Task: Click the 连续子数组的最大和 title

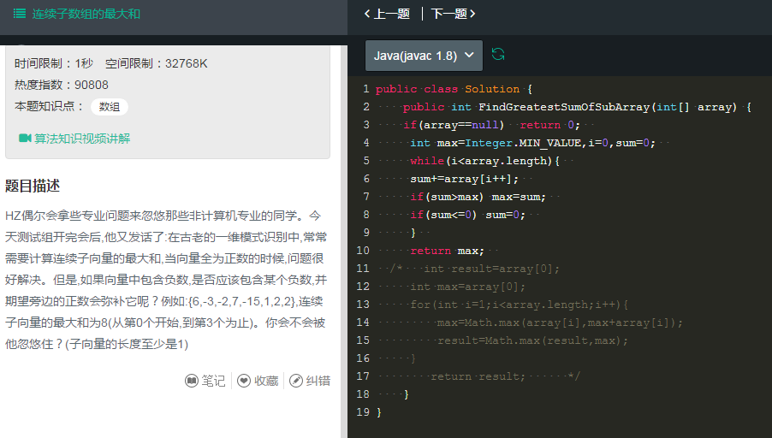Action: [86, 14]
